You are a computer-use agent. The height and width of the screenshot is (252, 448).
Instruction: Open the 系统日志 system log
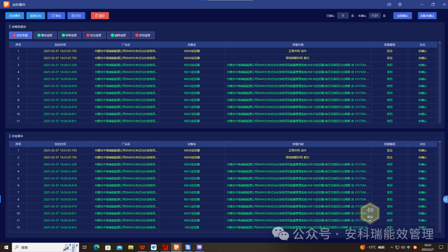(35, 16)
